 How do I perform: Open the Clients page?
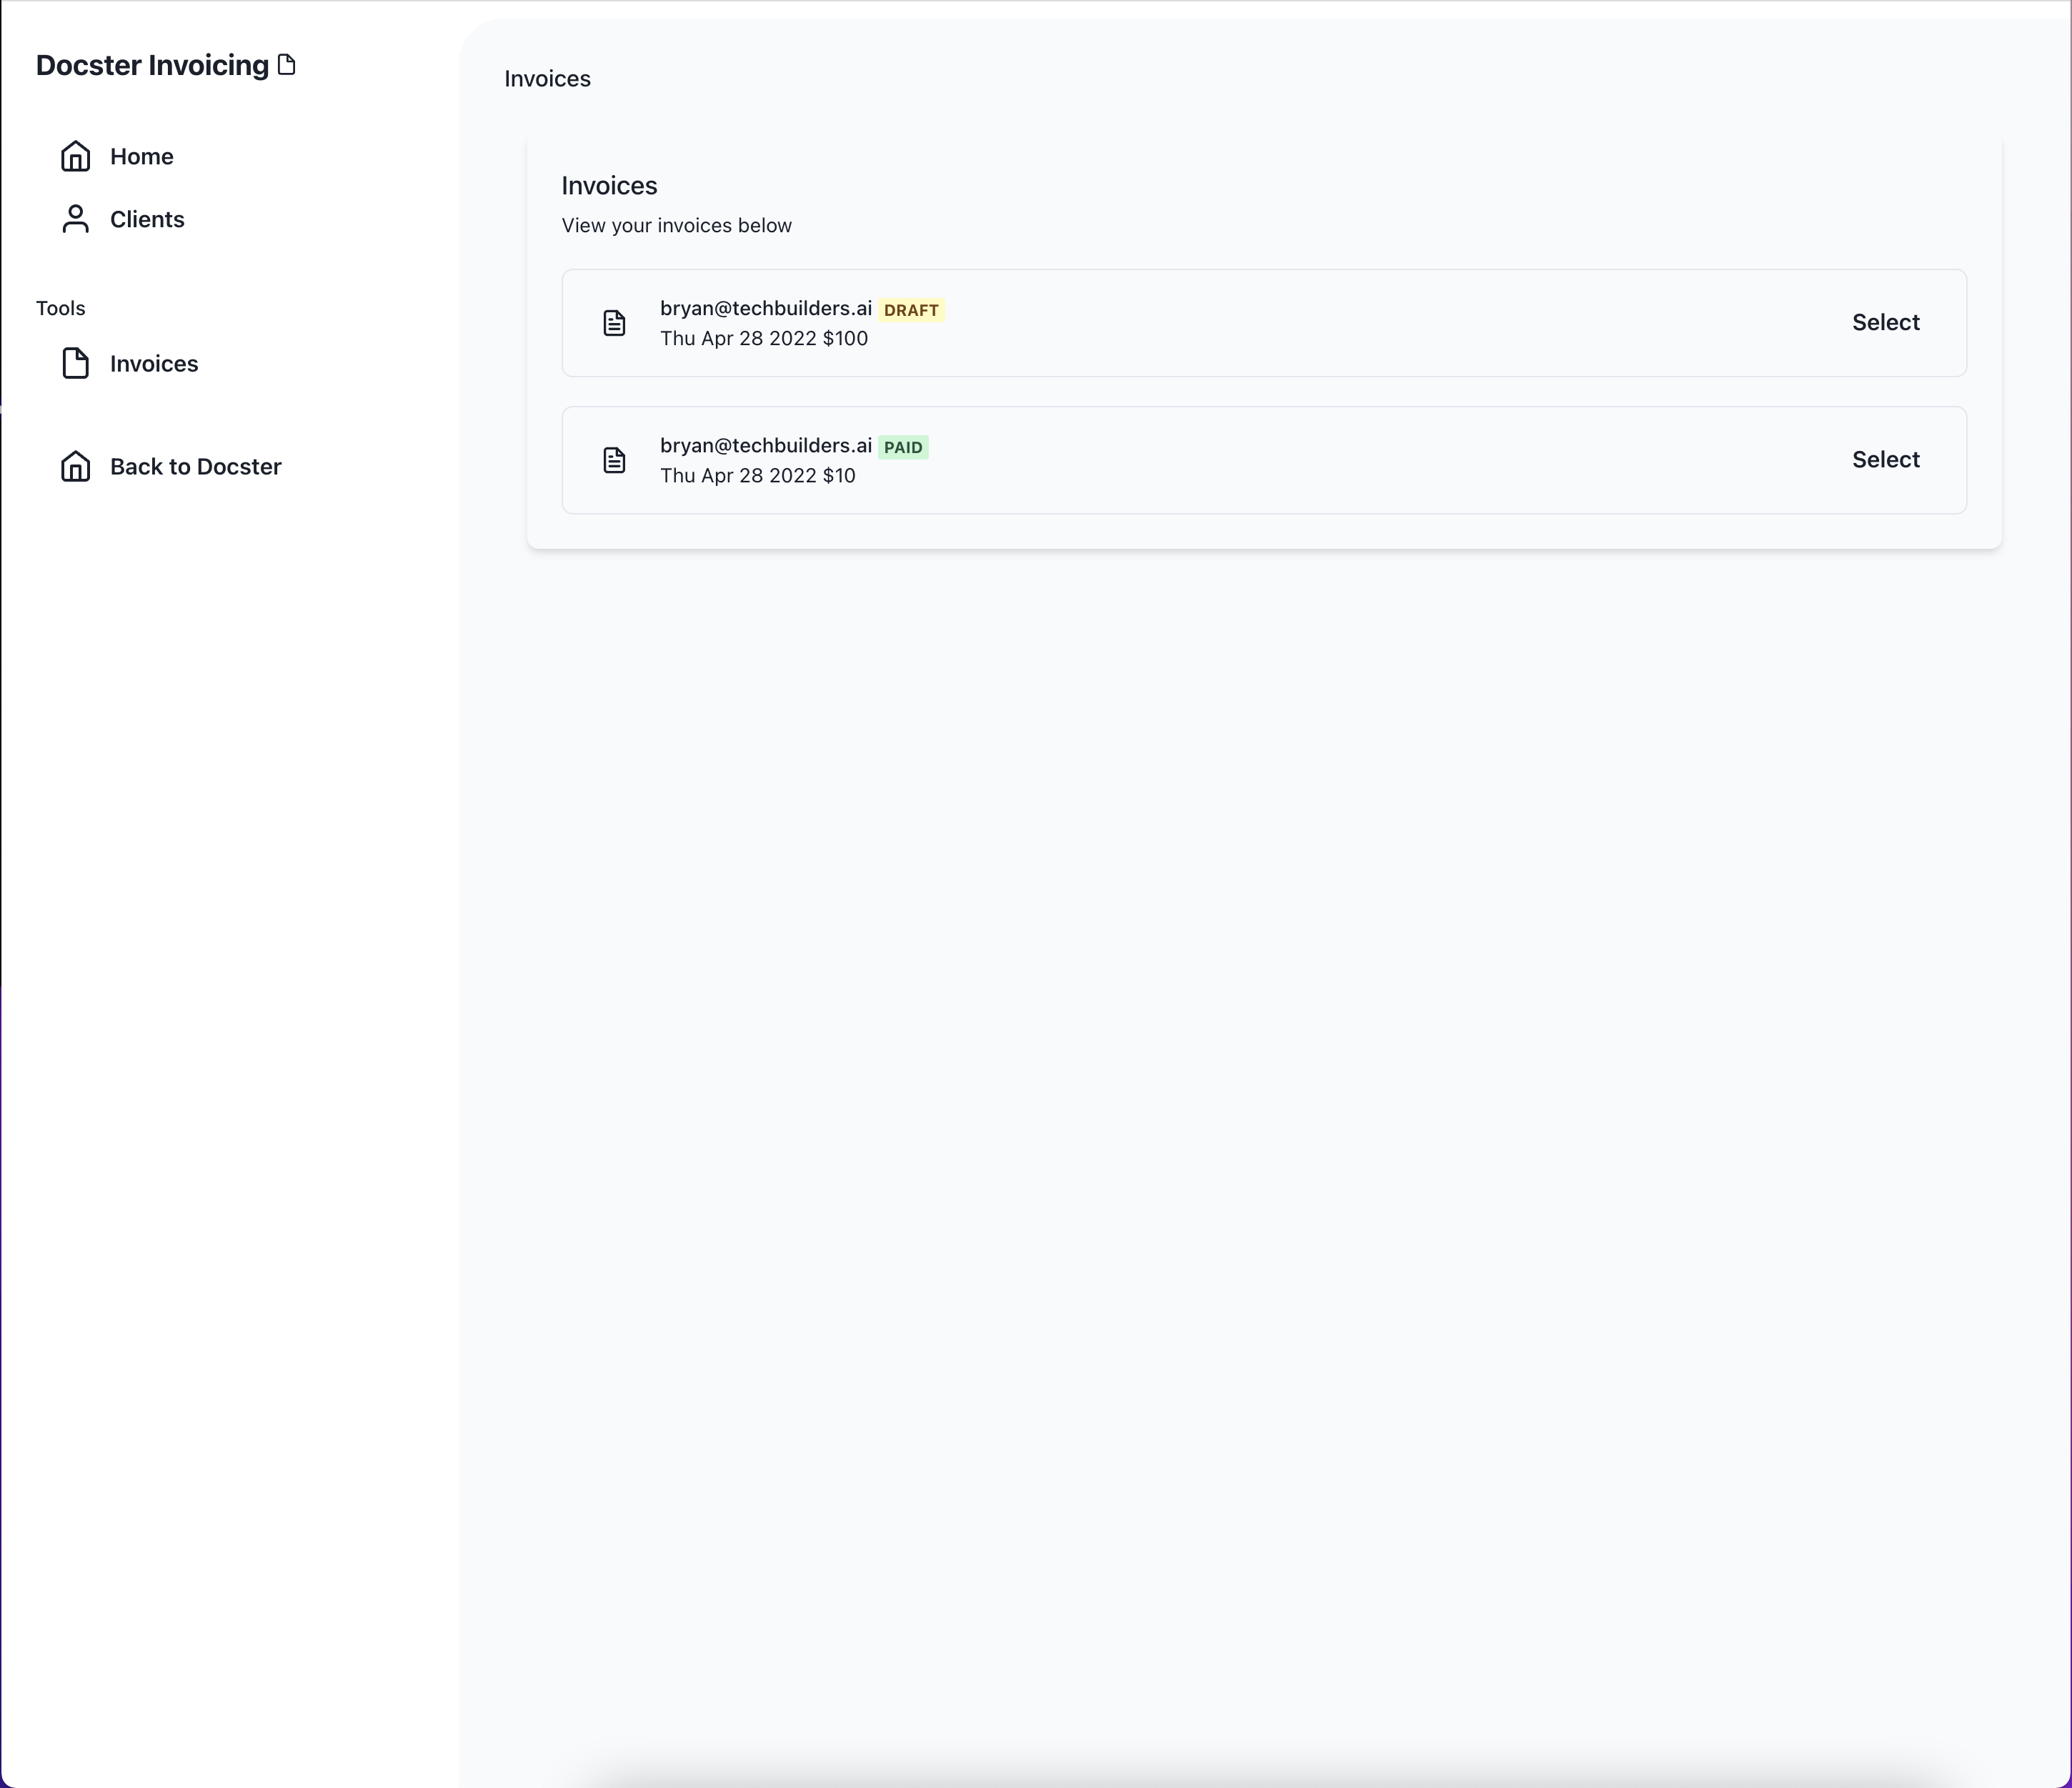[x=146, y=219]
